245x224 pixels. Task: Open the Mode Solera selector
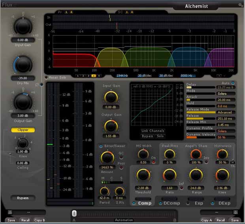click(x=225, y=94)
